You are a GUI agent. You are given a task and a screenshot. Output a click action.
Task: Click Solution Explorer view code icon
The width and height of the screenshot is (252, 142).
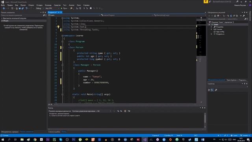coord(241,16)
